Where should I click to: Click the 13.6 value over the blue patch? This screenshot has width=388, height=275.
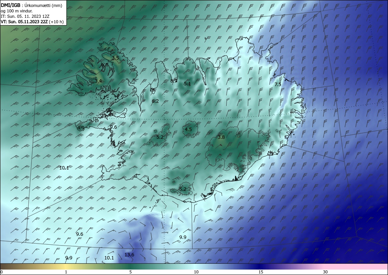(x=129, y=255)
